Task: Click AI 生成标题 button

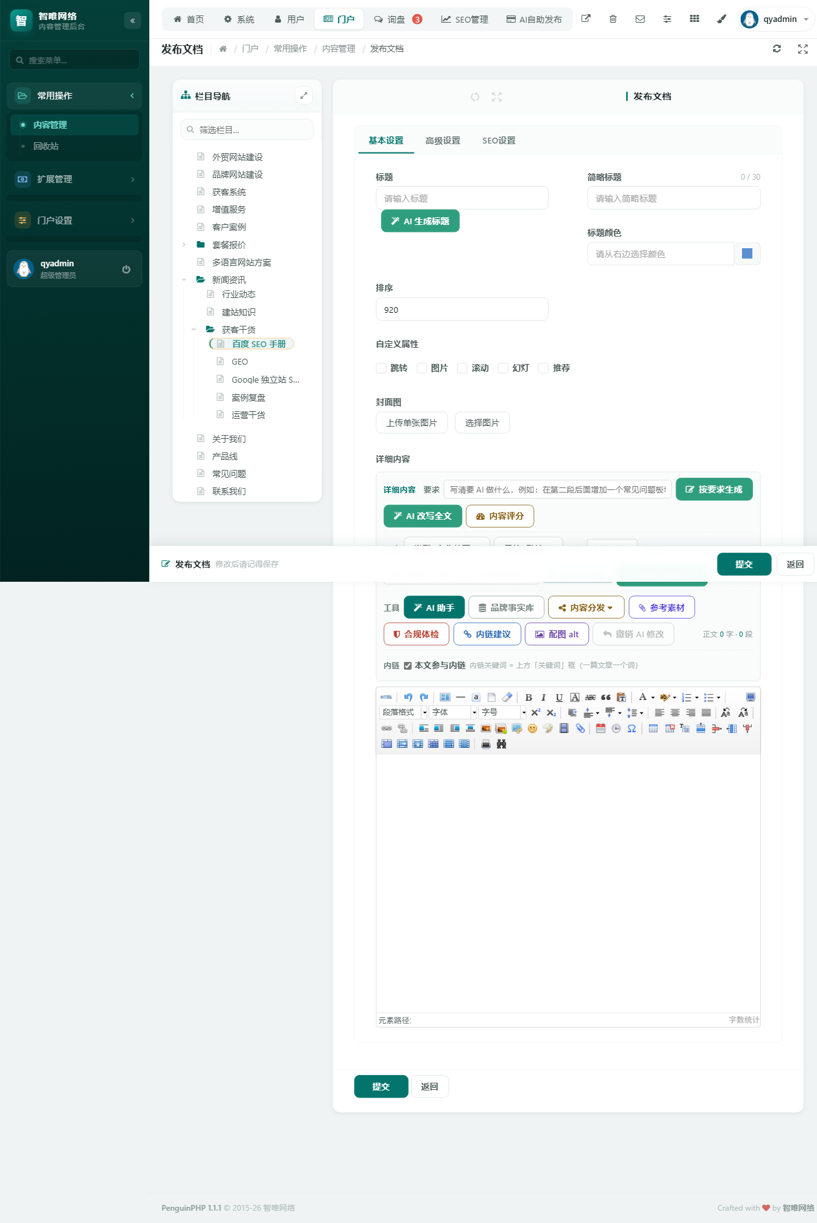Action: click(420, 221)
